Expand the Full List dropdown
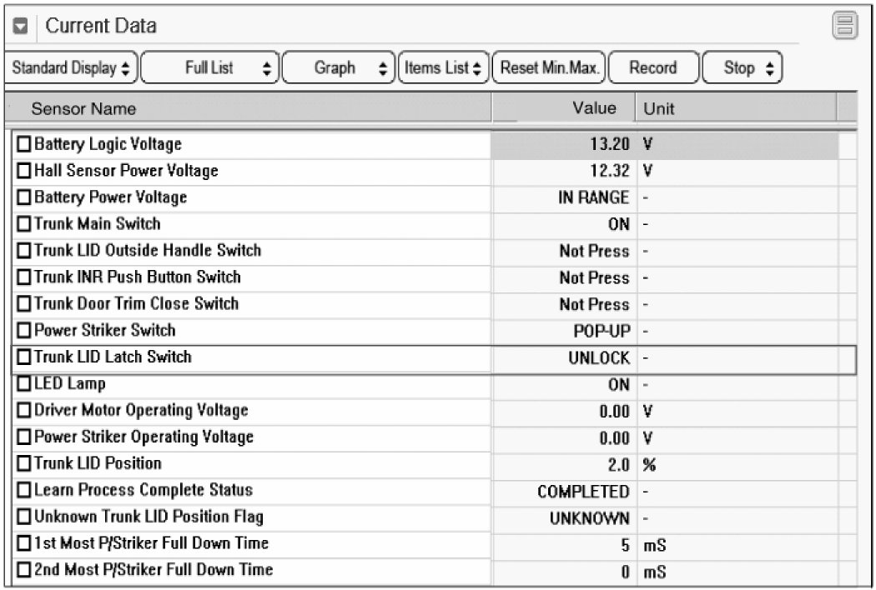The image size is (876, 590). (x=210, y=68)
